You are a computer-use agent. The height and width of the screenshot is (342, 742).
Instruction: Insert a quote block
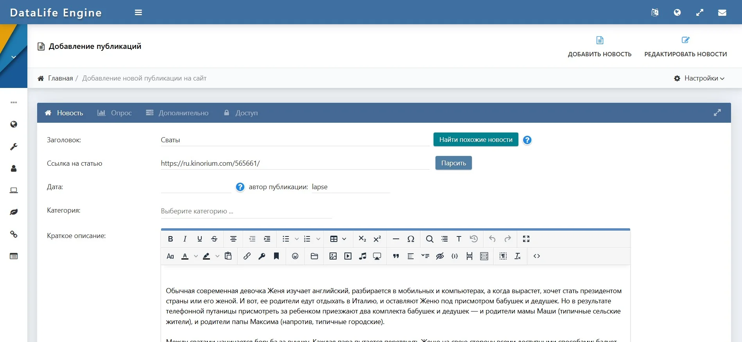[396, 256]
